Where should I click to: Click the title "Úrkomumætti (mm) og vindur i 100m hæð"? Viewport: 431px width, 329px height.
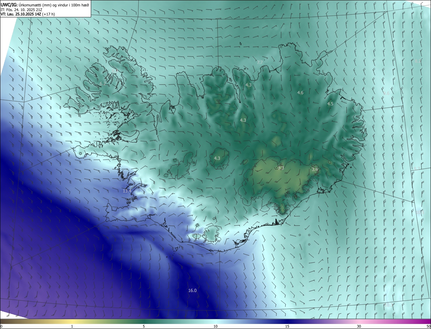click(x=54, y=4)
